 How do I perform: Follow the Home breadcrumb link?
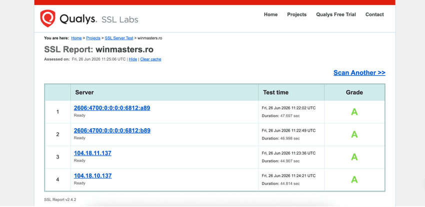coord(76,38)
